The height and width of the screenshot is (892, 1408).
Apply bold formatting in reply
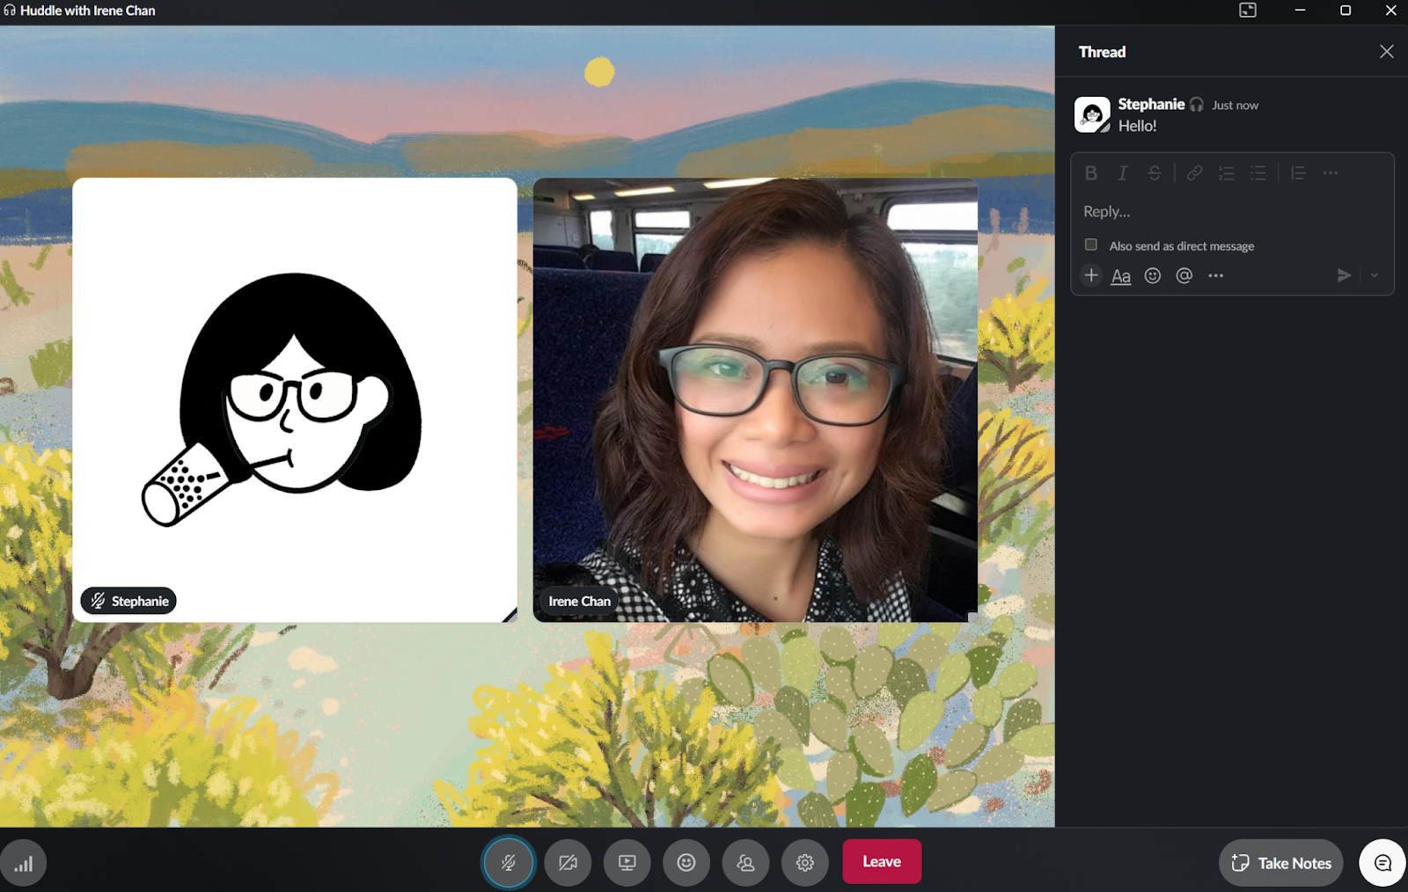point(1091,173)
